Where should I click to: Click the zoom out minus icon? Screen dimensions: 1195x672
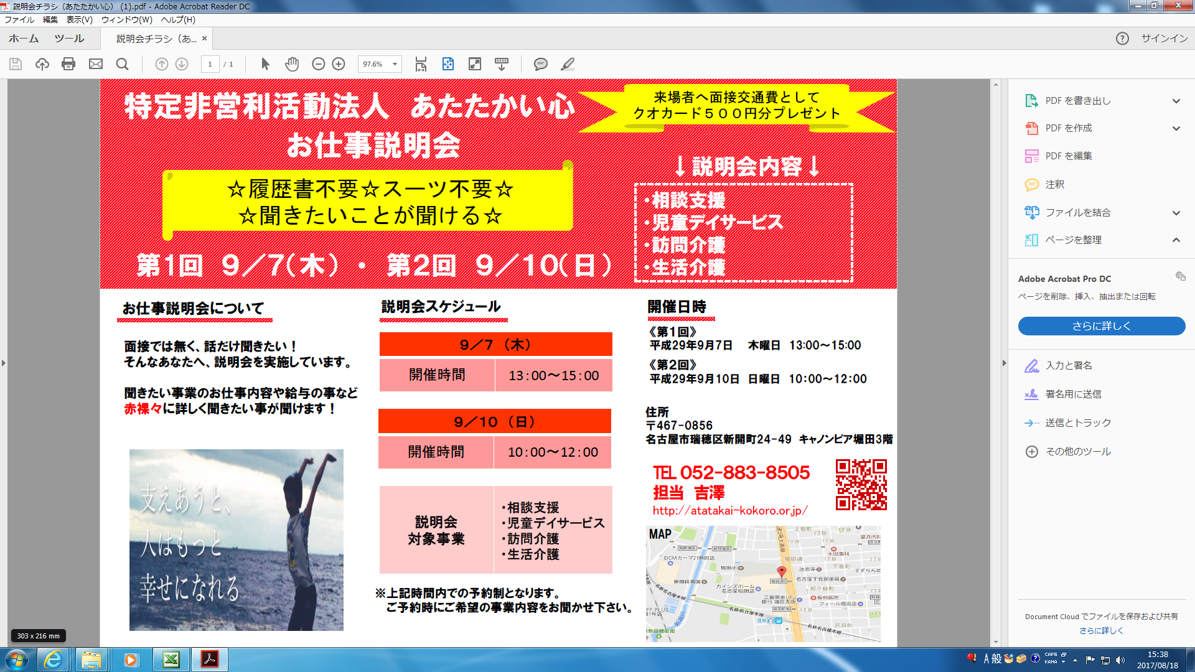pyautogui.click(x=318, y=64)
